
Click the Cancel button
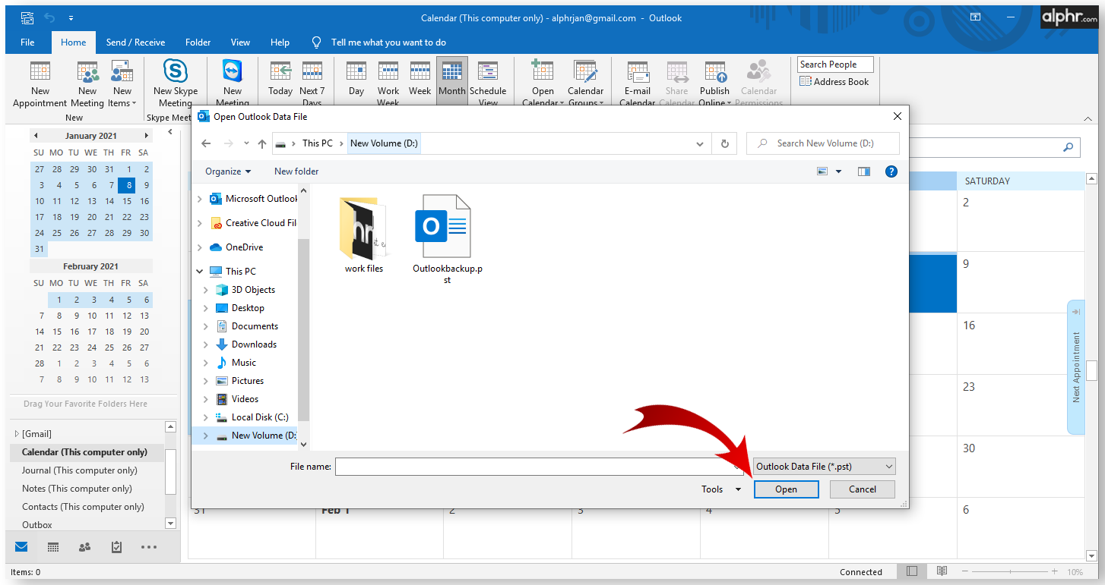[x=862, y=489]
